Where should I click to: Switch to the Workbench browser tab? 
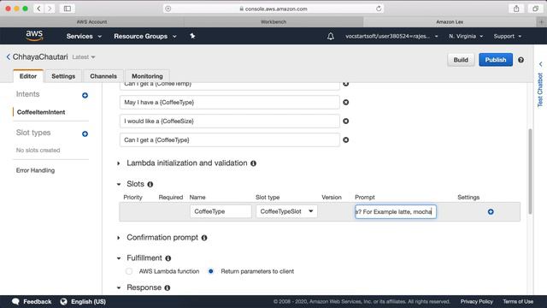click(273, 21)
